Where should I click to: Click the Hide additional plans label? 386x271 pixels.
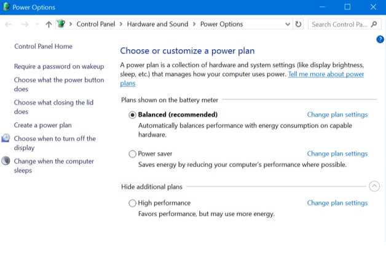point(152,187)
